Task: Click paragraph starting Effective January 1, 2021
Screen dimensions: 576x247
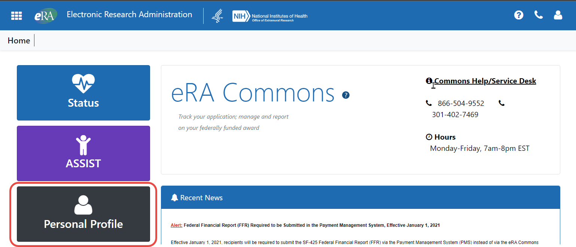Action: click(x=354, y=243)
